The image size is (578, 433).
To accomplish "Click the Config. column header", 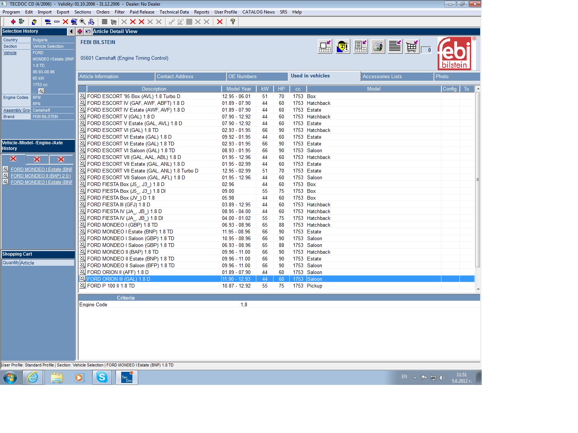I will point(450,89).
